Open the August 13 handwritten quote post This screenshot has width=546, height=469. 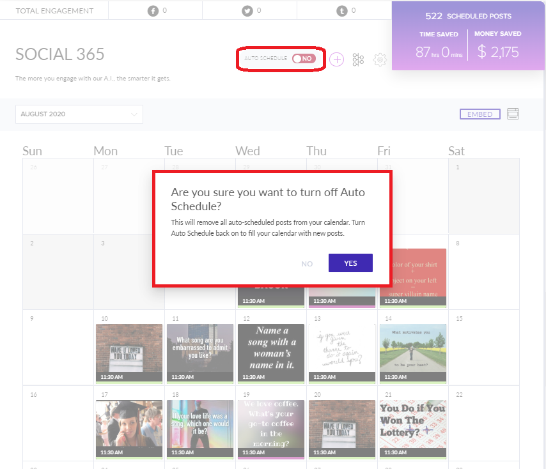pyautogui.click(x=342, y=353)
